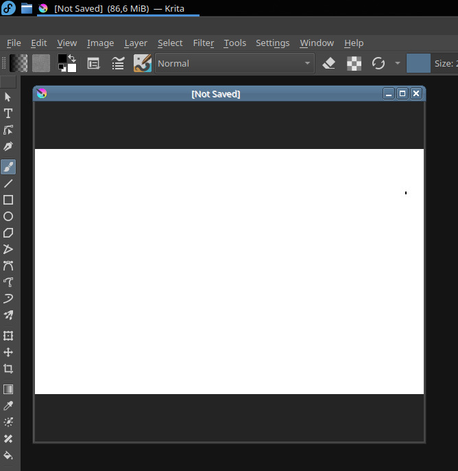The height and width of the screenshot is (471, 458).
Task: Pick the Ellipse tool
Action: [8, 216]
